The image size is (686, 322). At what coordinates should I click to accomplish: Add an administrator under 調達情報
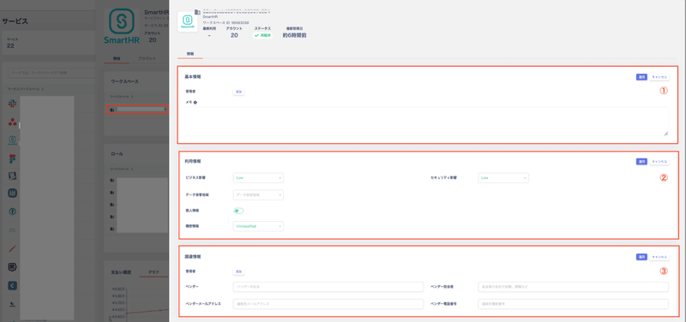pos(238,271)
